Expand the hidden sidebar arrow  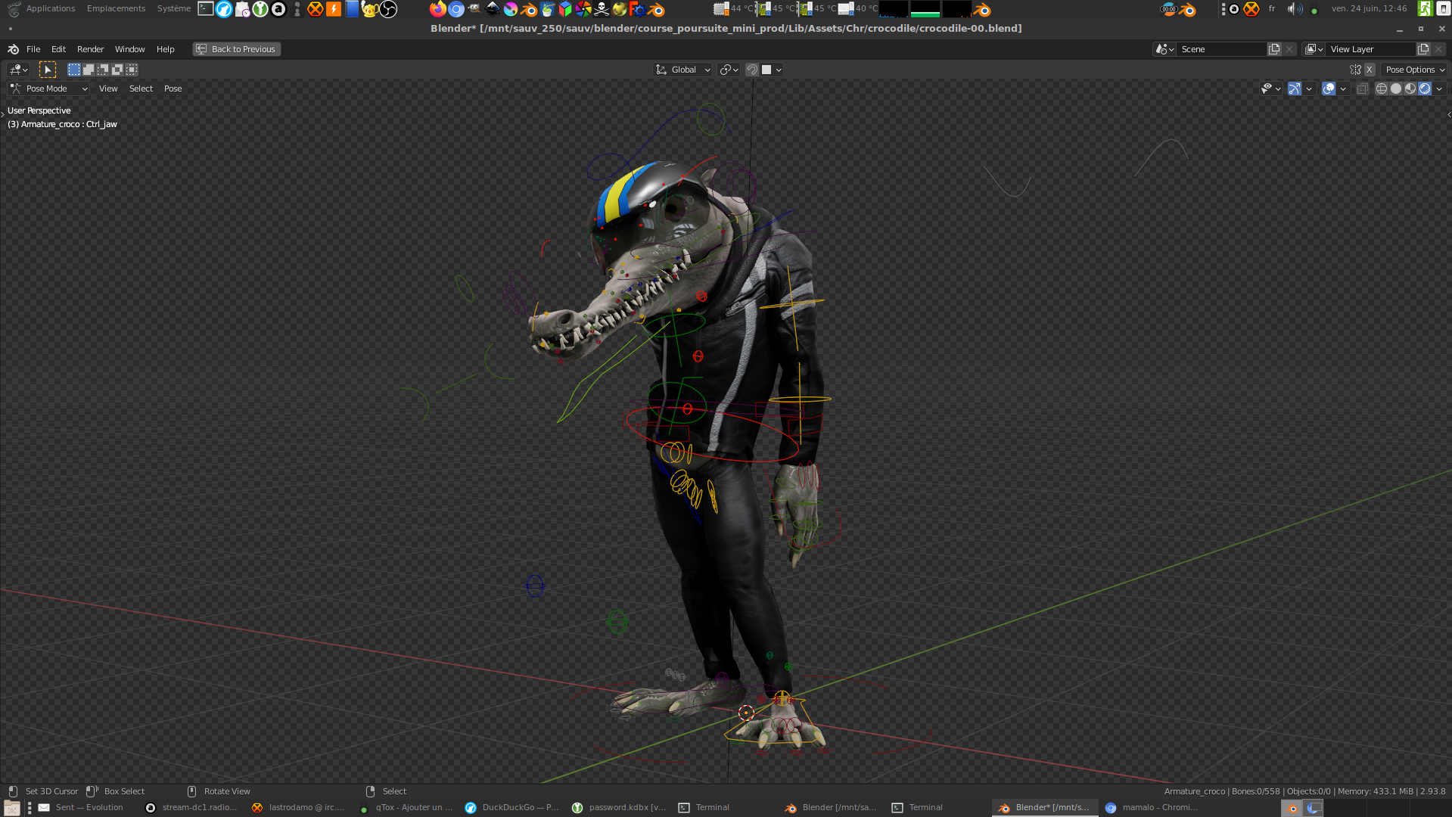click(x=1448, y=114)
